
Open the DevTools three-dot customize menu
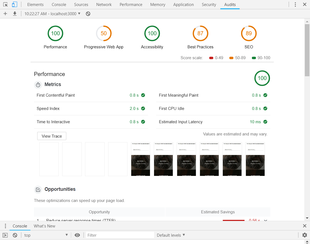295,5
